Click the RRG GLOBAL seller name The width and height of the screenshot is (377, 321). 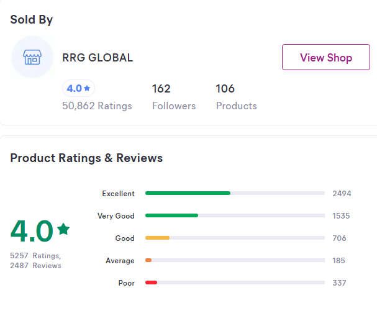pos(98,58)
